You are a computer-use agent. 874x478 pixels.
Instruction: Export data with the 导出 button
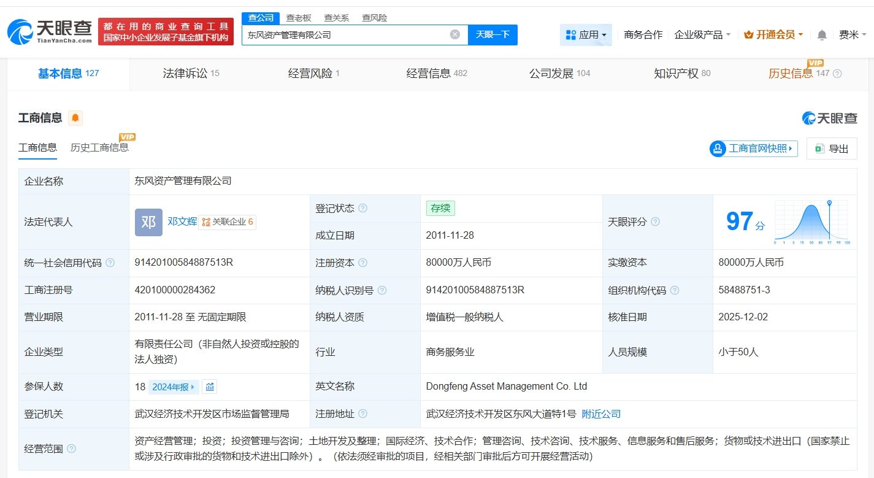[x=832, y=148]
